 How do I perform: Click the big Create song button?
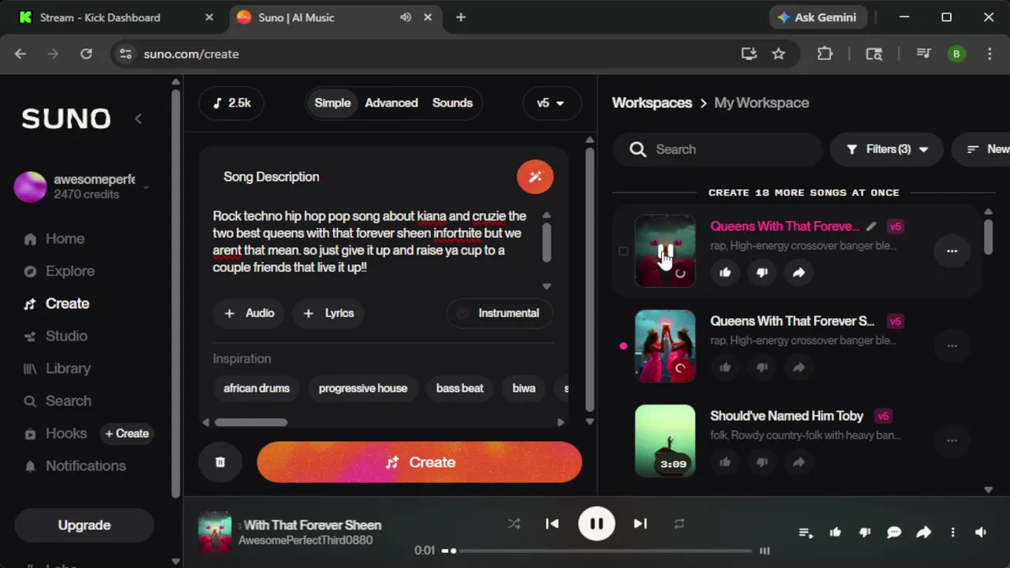(419, 462)
